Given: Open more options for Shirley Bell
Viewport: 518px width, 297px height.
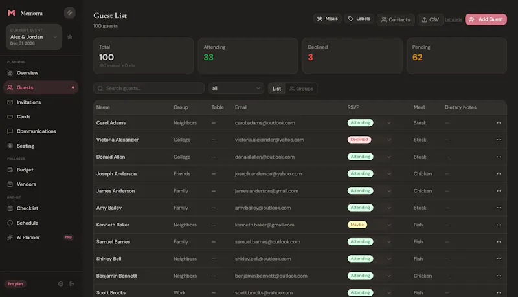Looking at the screenshot, I should (499, 259).
